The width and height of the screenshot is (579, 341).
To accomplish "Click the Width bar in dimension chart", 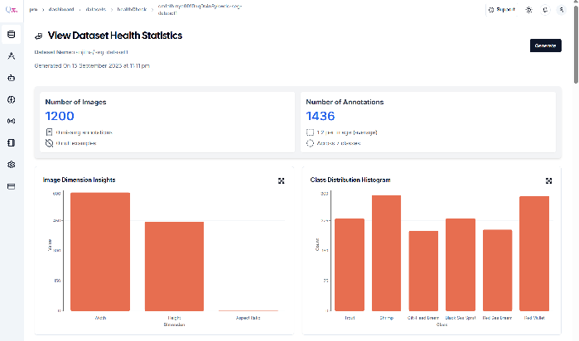I will click(99, 252).
